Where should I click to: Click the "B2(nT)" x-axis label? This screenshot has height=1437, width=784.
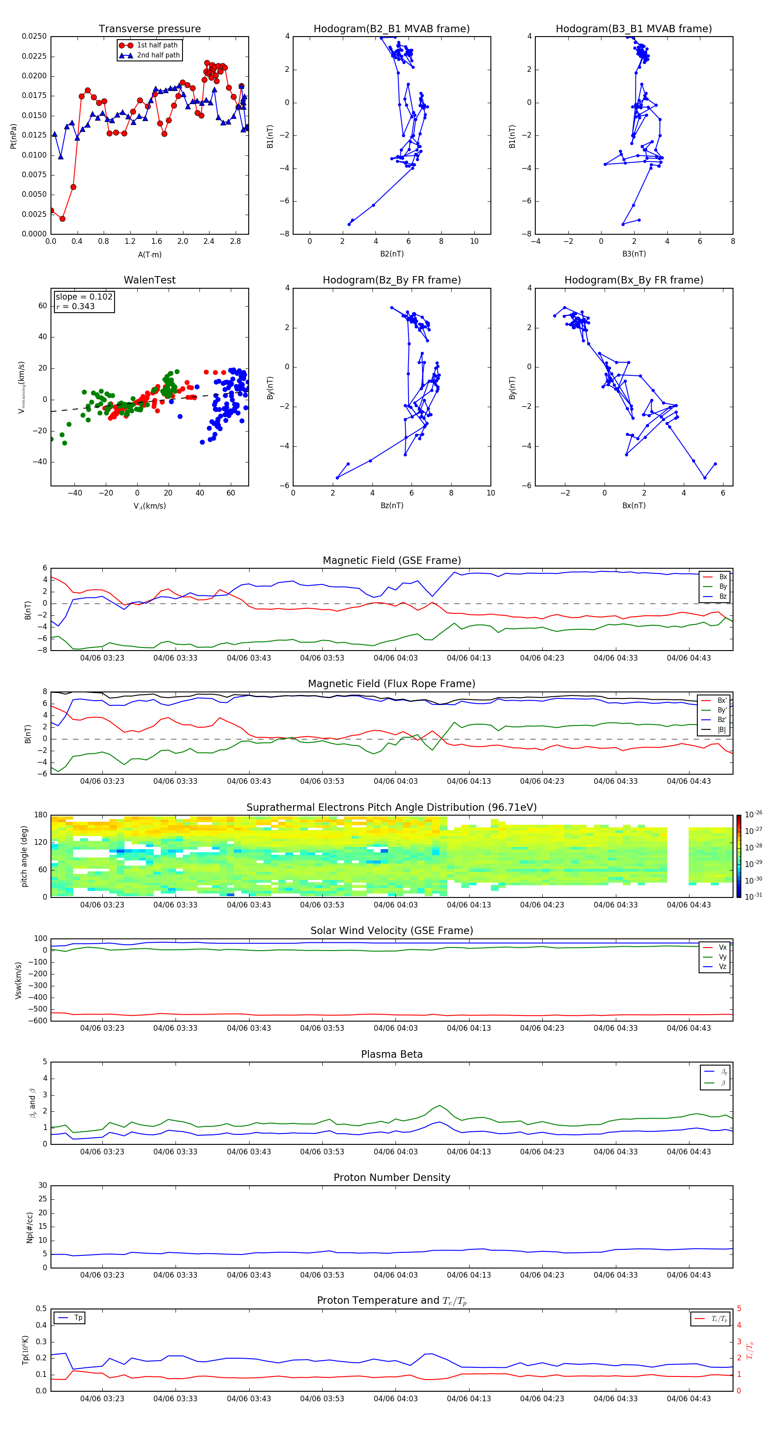pos(392,254)
